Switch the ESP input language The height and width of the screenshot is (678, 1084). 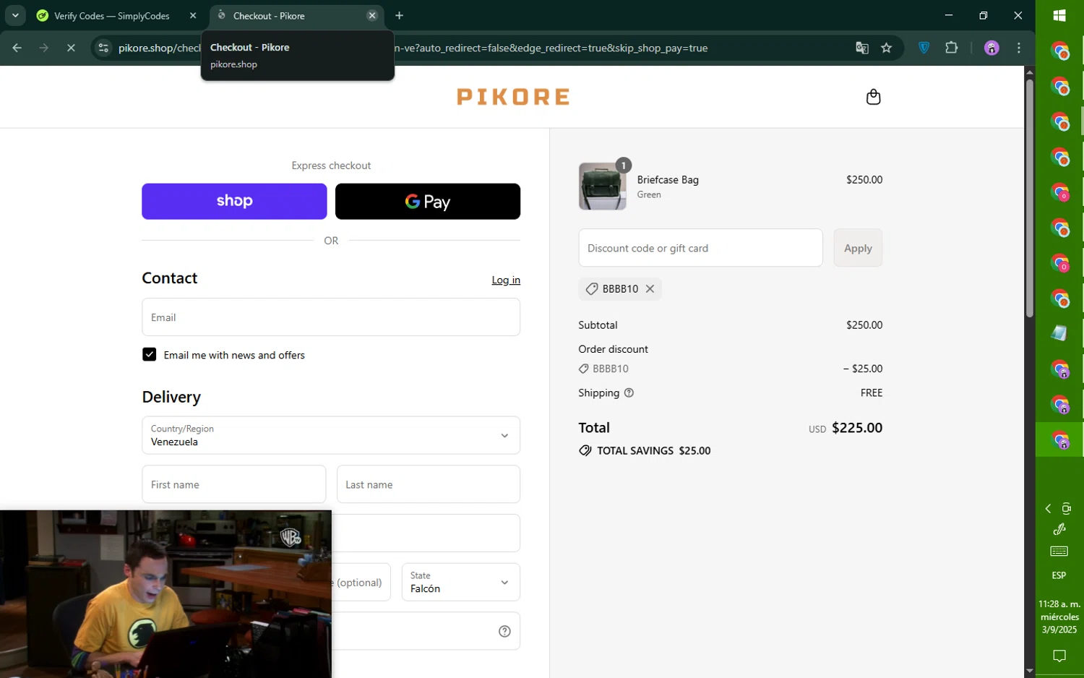pyautogui.click(x=1059, y=575)
